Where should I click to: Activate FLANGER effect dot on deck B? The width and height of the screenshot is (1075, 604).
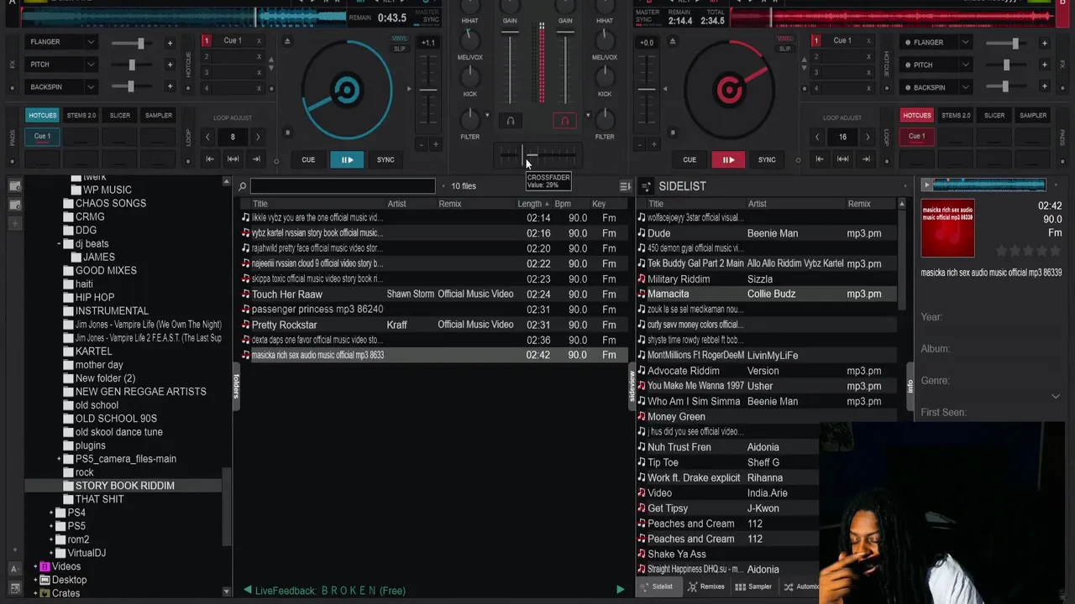tap(908, 43)
